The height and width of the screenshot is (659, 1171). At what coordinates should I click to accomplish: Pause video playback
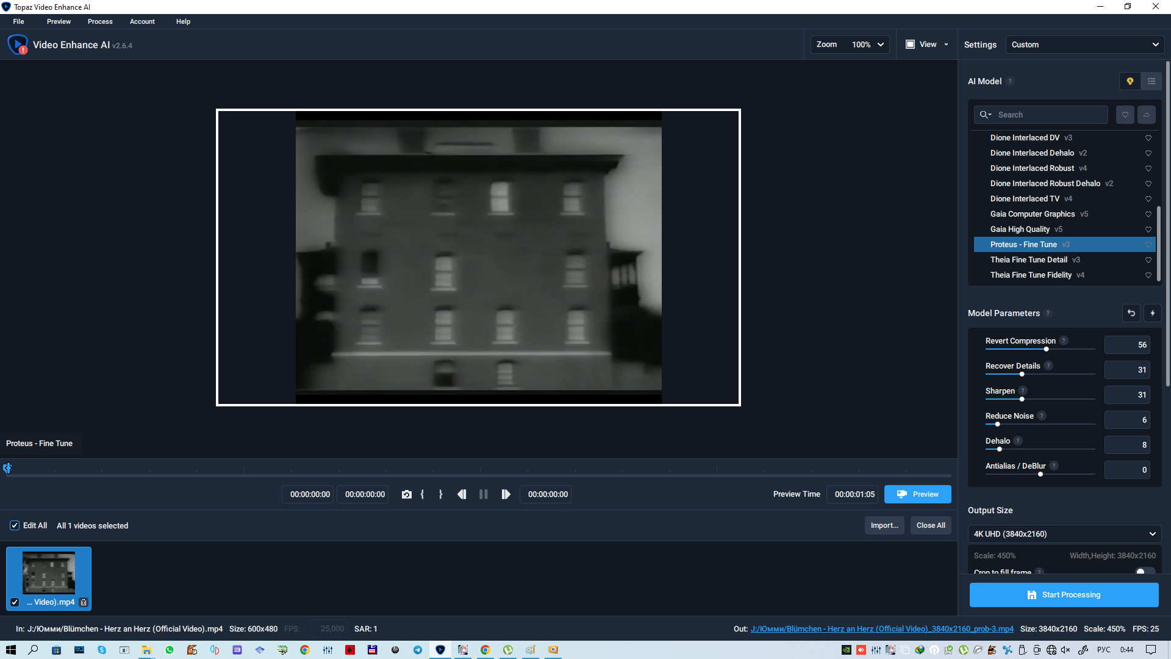pyautogui.click(x=484, y=494)
